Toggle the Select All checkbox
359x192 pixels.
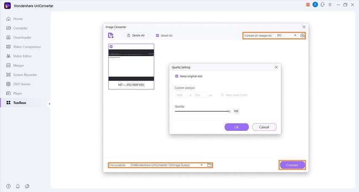[157, 35]
